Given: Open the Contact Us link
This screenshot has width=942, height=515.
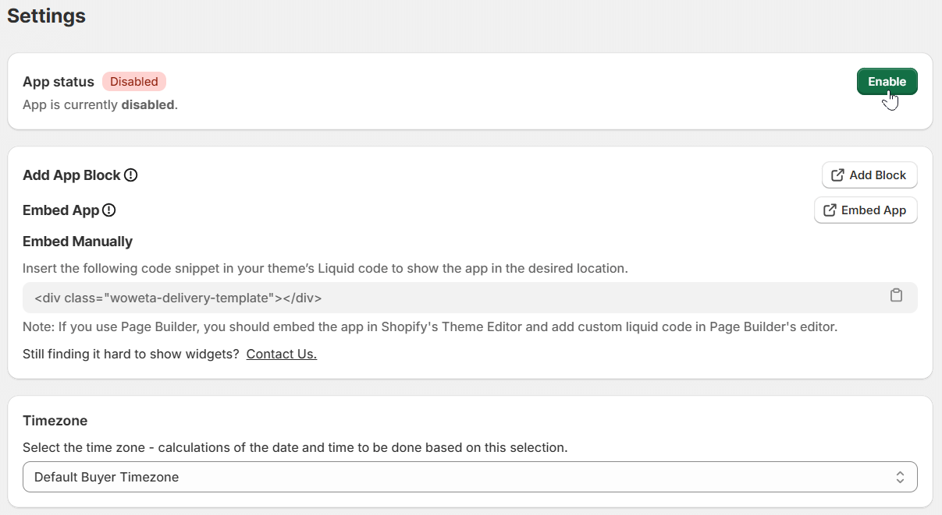Looking at the screenshot, I should point(281,354).
